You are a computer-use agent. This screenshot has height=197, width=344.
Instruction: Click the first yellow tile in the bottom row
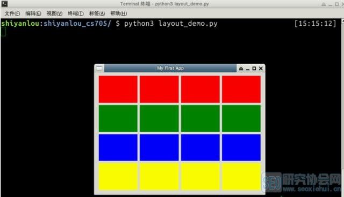(118, 177)
